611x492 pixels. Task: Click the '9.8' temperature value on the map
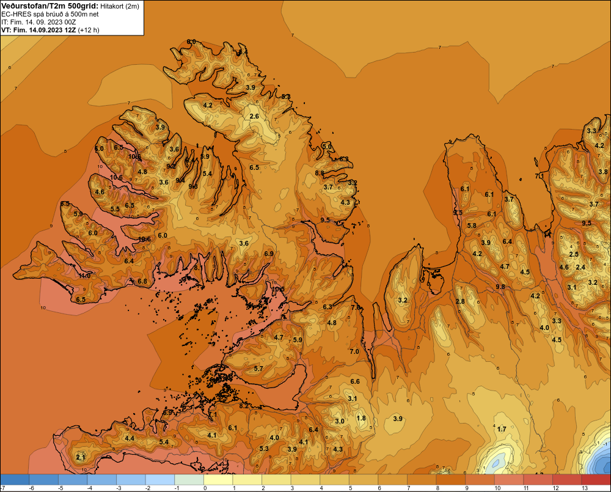[500, 287]
